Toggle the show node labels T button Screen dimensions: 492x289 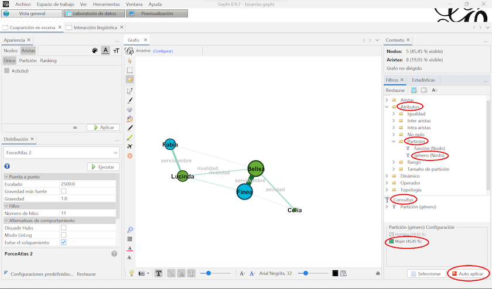159,273
